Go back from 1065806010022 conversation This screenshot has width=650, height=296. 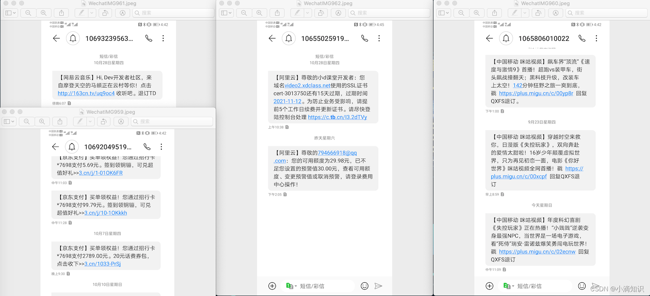(489, 38)
